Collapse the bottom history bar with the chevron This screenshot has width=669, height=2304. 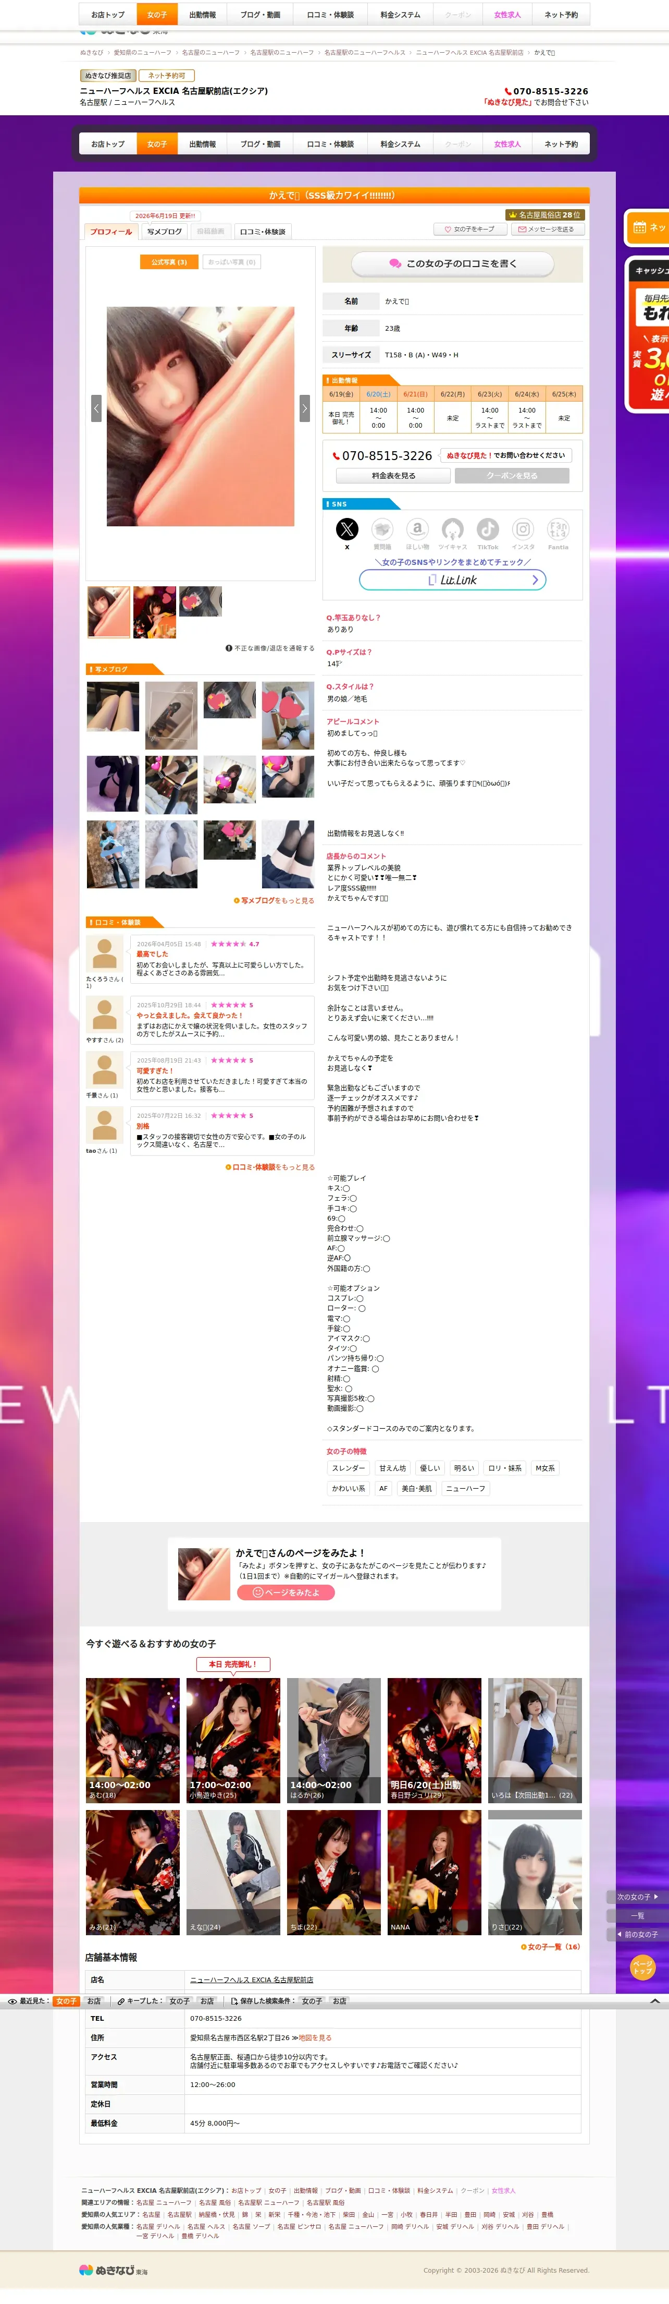coord(655,2001)
